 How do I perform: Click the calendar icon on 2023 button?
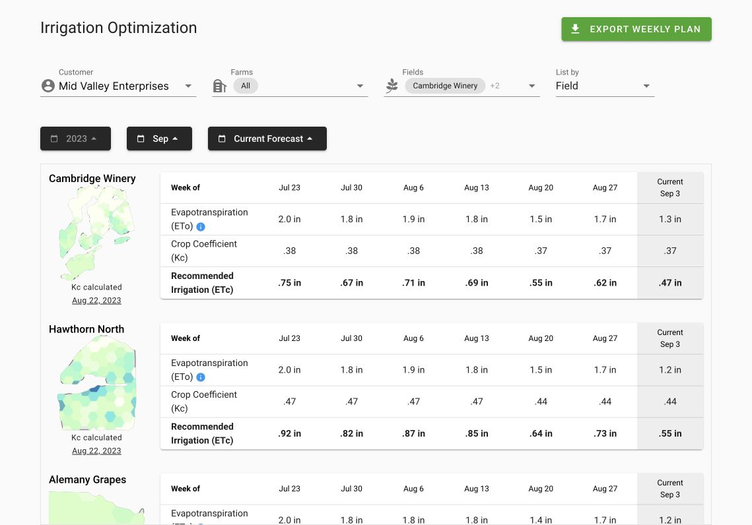point(54,139)
